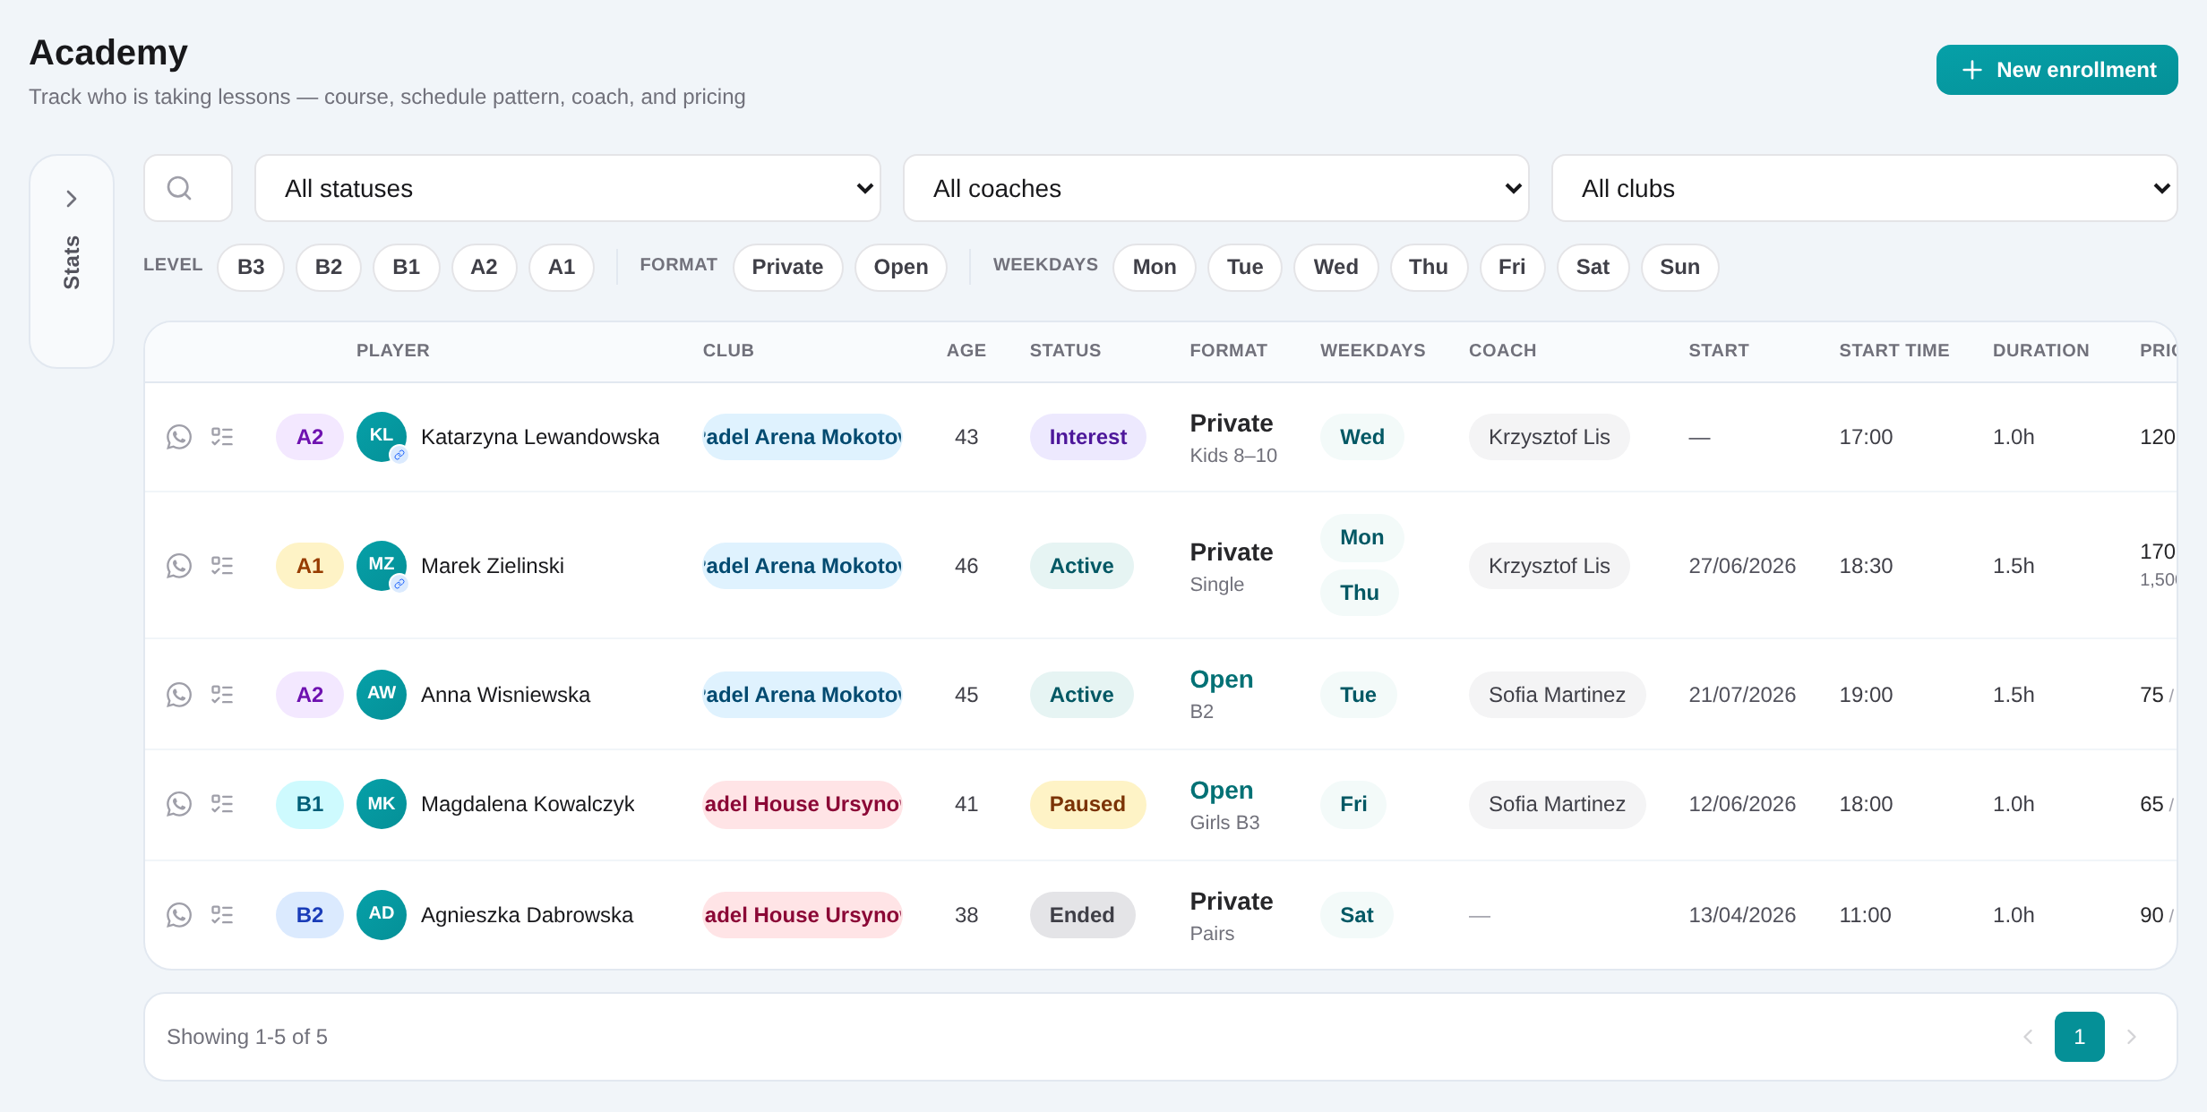Open WhatsApp chat for Agnieszka Dabrowska
This screenshot has width=2207, height=1112.
(x=179, y=915)
